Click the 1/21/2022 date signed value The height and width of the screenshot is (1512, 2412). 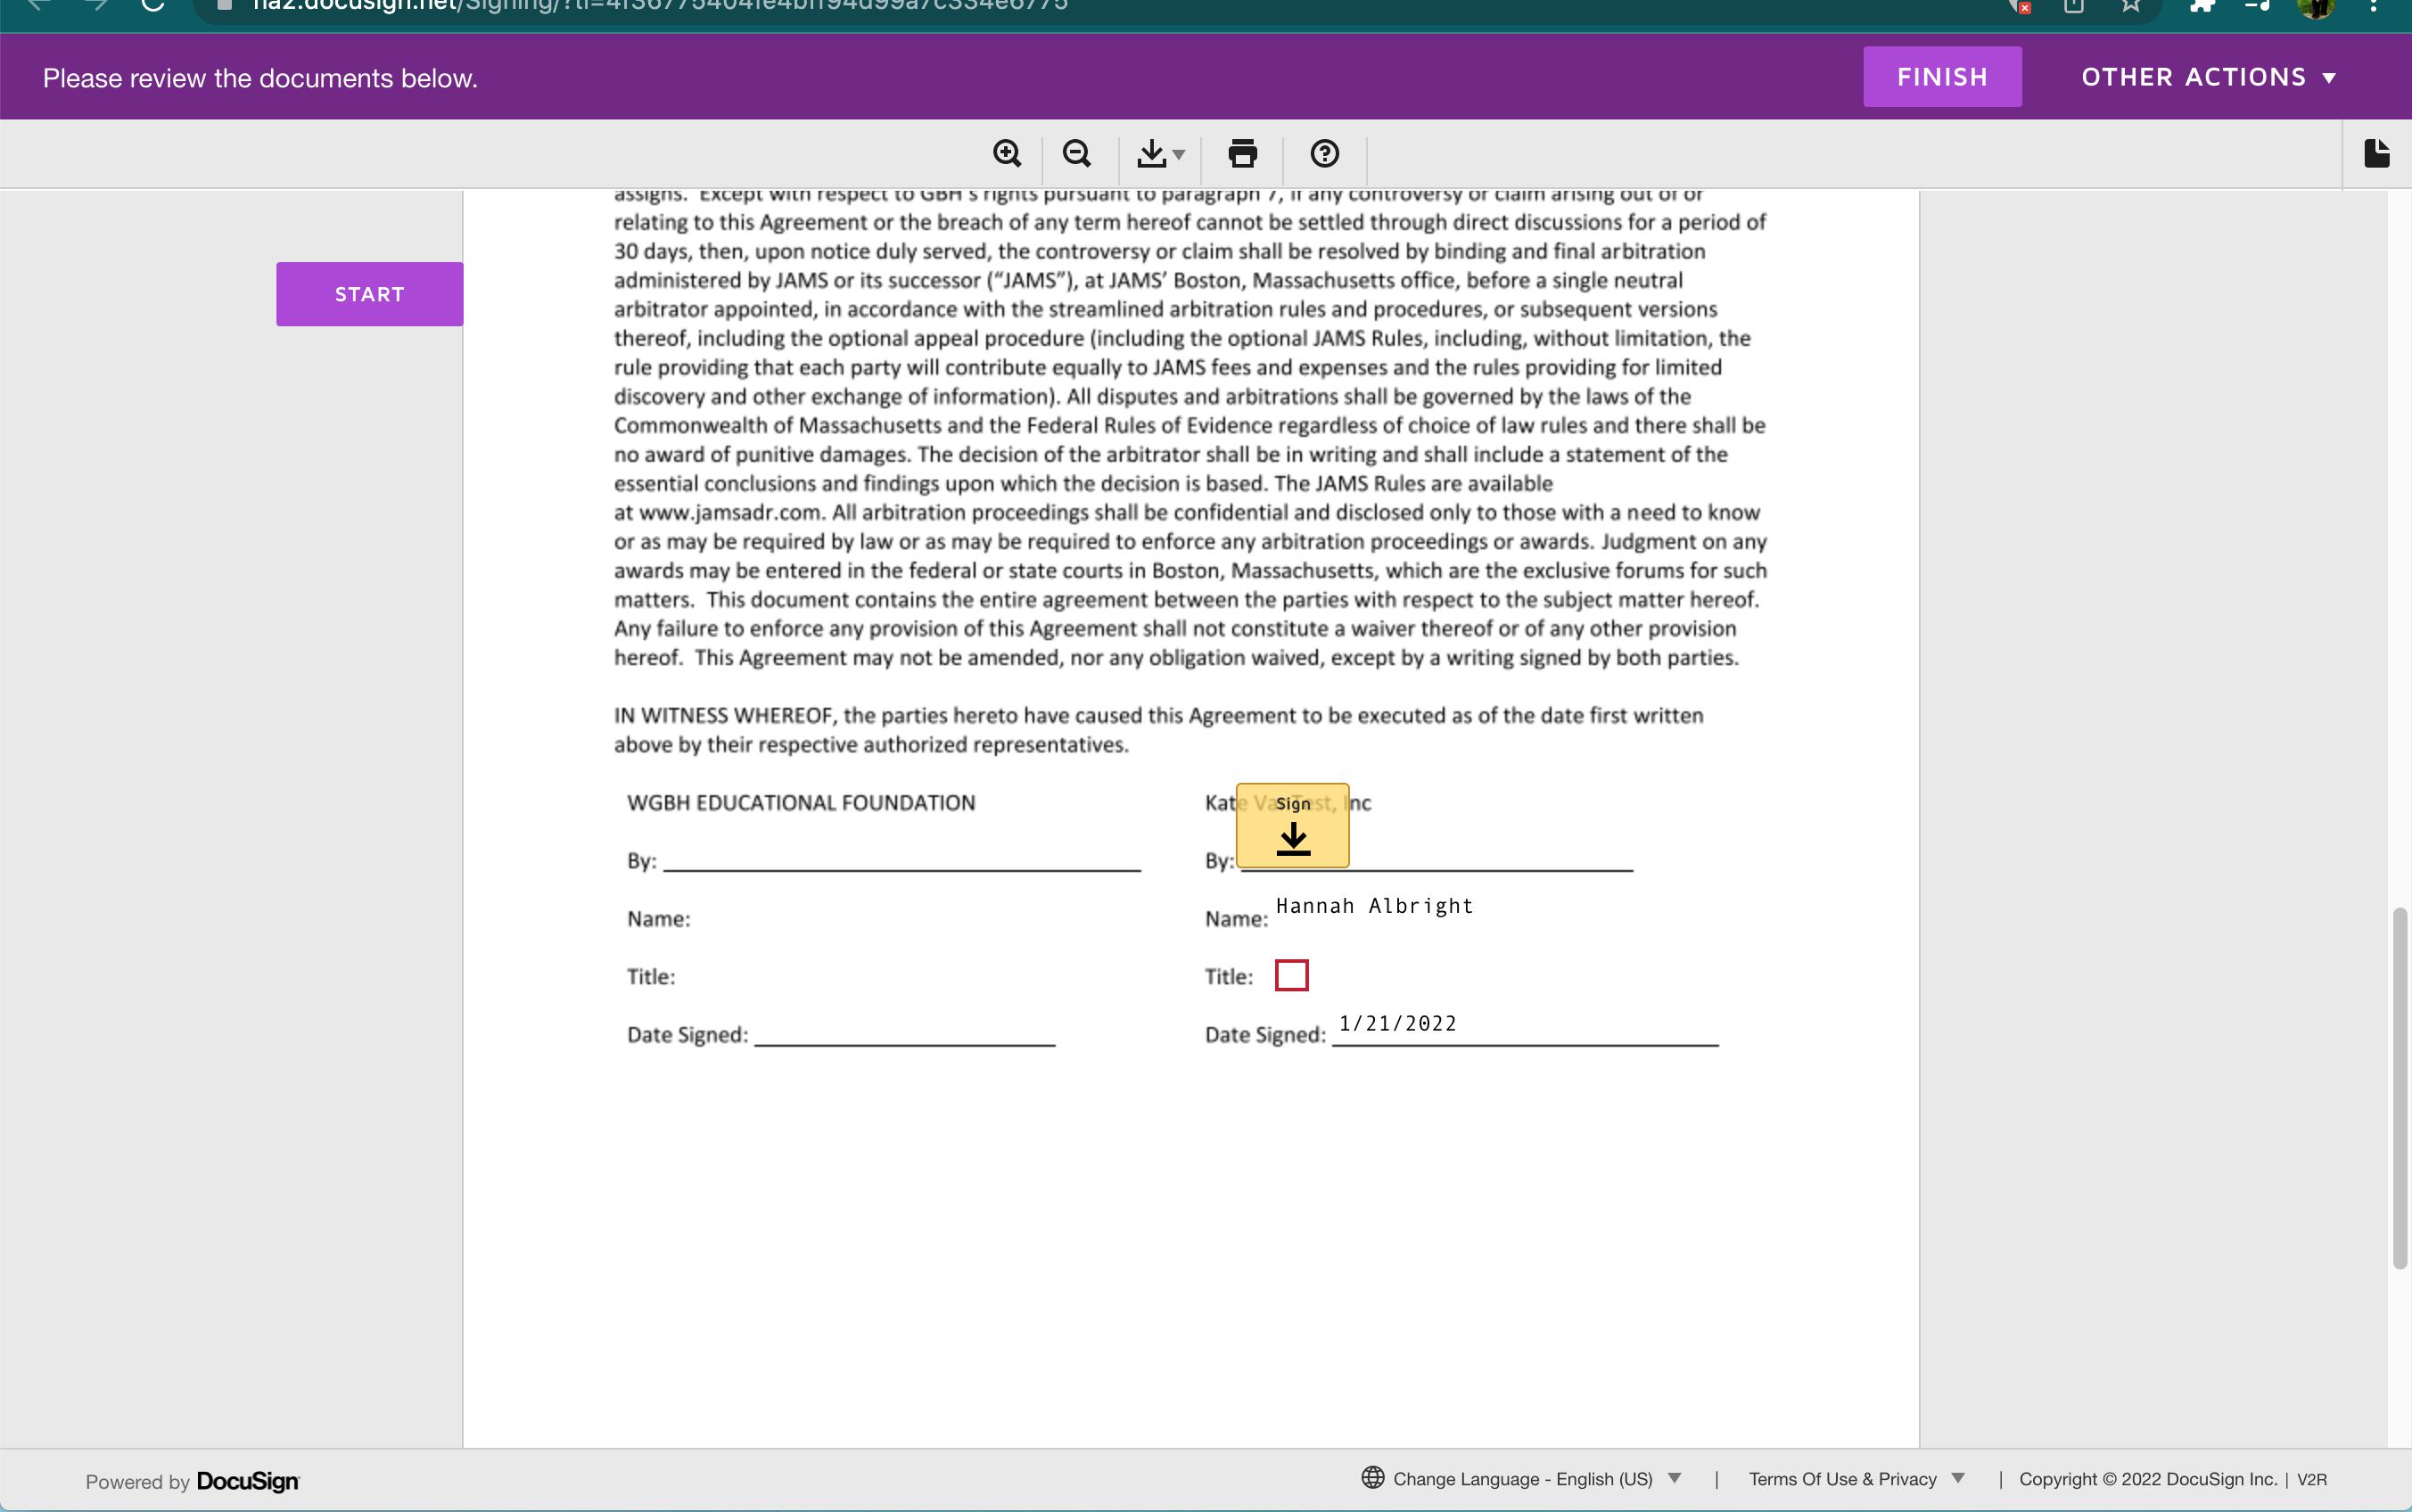click(1397, 1023)
